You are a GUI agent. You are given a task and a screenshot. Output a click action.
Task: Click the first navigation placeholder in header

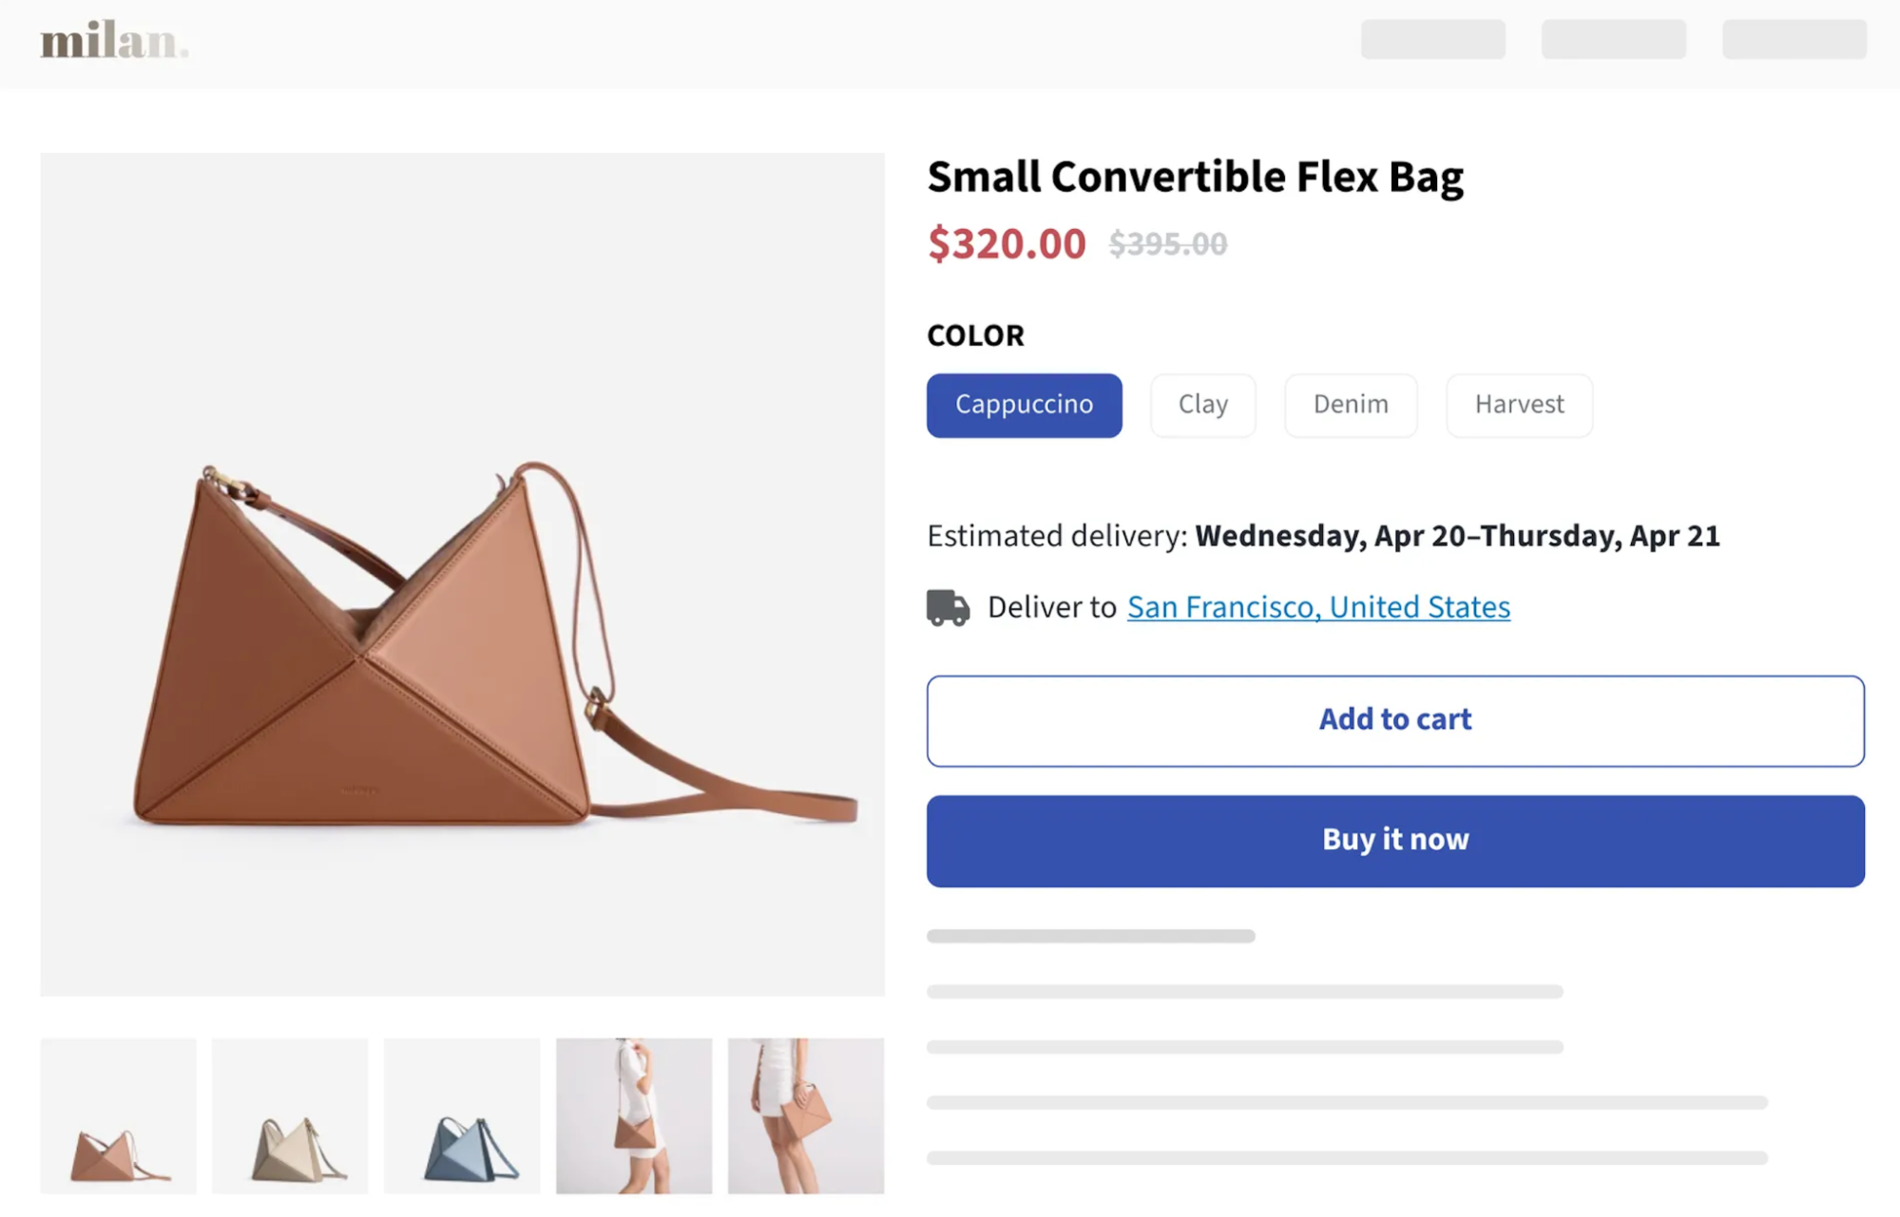tap(1432, 40)
